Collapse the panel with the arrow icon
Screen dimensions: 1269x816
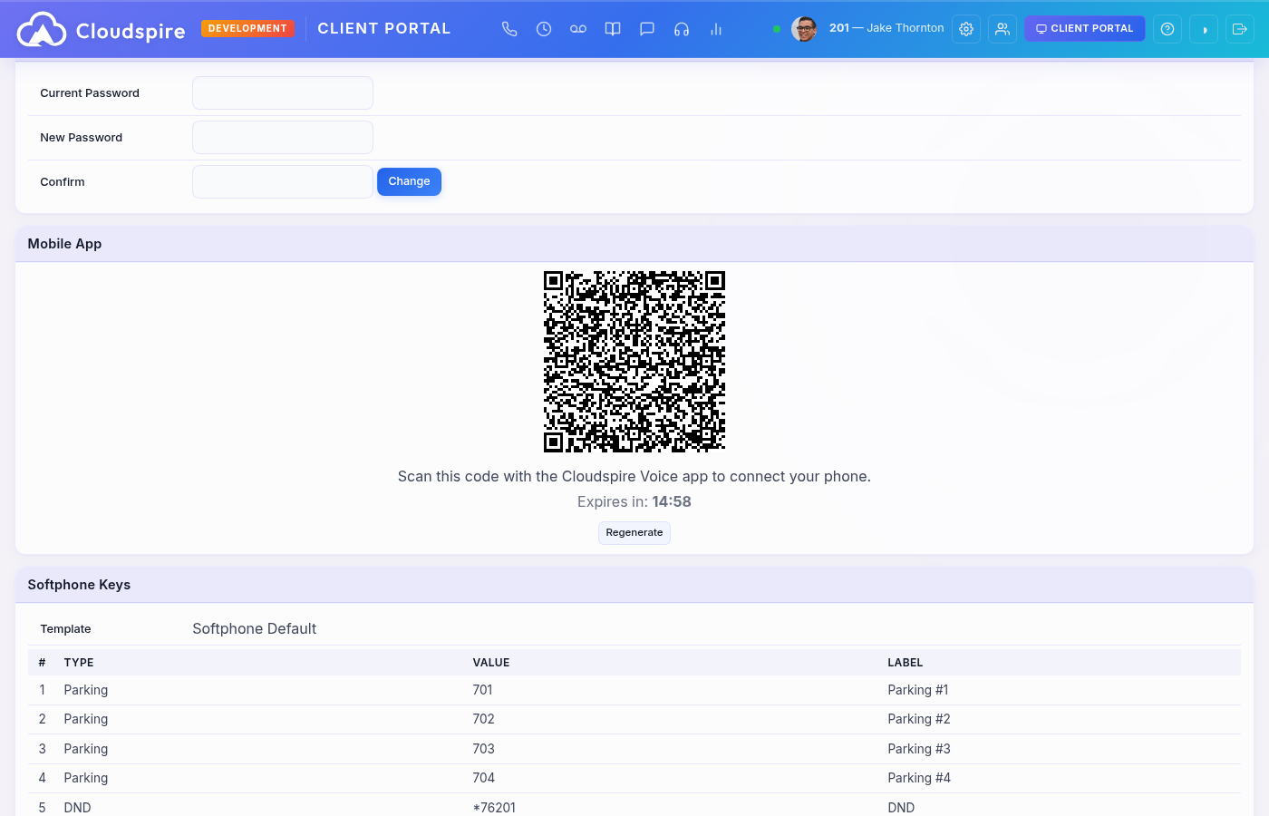pos(1204,28)
